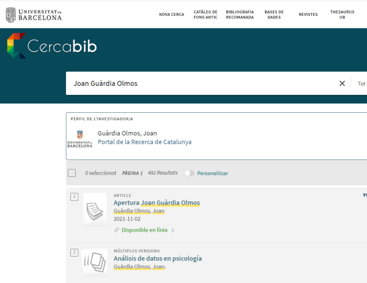Viewport: 367px width, 283px height.
Task: Open the Nova Cerca menu item
Action: tap(171, 15)
